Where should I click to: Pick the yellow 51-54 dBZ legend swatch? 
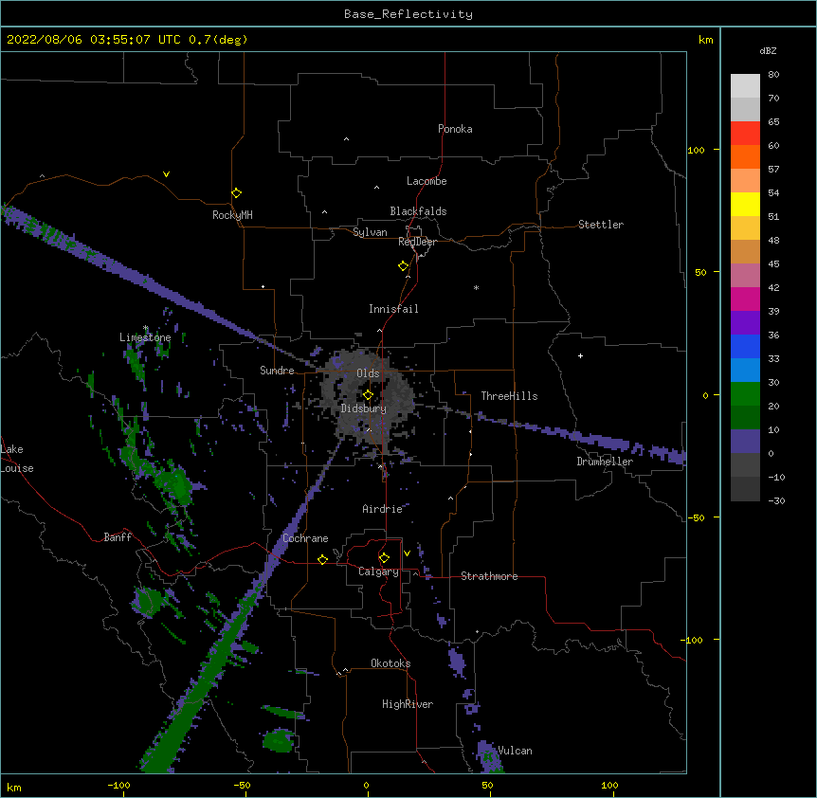point(745,204)
